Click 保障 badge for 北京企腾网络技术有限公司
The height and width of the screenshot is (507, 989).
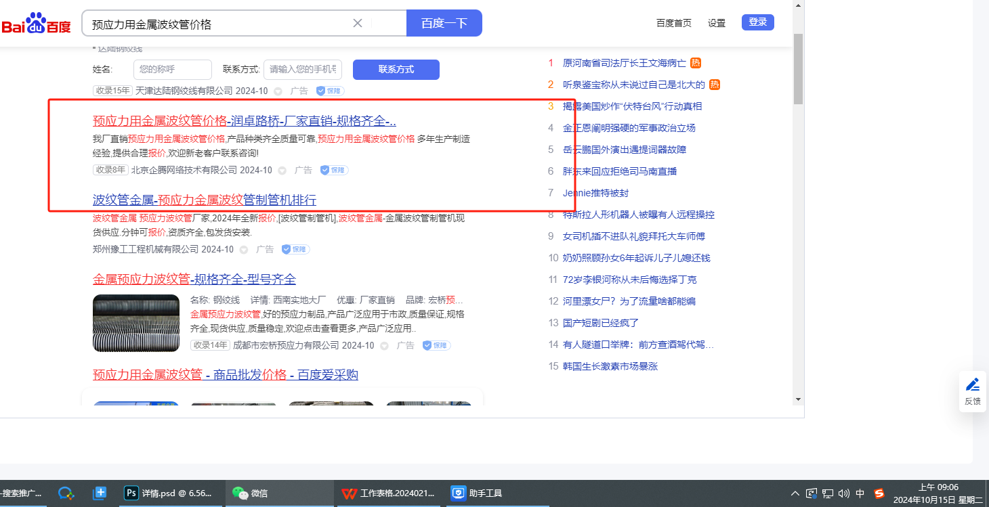[x=334, y=170]
